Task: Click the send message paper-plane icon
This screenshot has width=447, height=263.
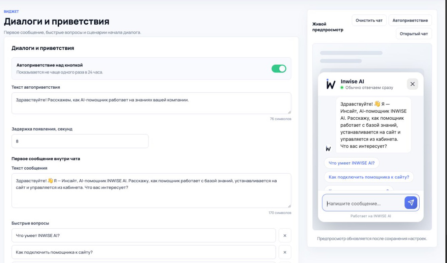Action: 411,202
